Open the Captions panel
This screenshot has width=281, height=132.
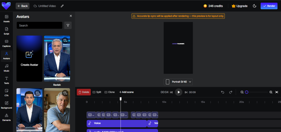[7, 43]
